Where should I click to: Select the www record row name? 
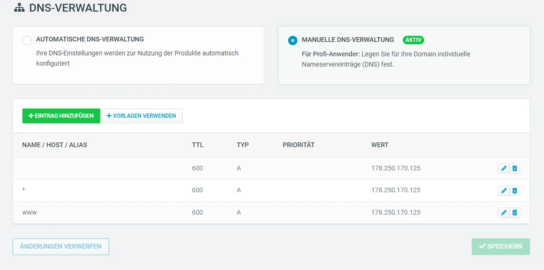[x=30, y=212]
